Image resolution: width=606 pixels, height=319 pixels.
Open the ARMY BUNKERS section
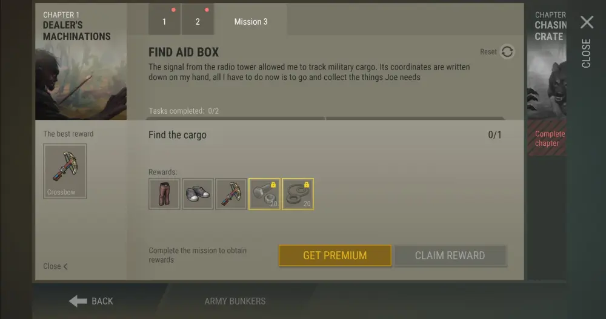tap(235, 301)
